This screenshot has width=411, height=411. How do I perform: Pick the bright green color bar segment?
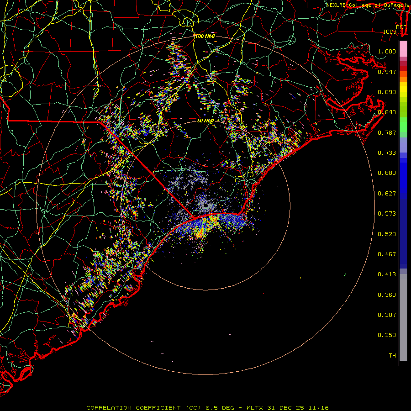pyautogui.click(x=403, y=125)
